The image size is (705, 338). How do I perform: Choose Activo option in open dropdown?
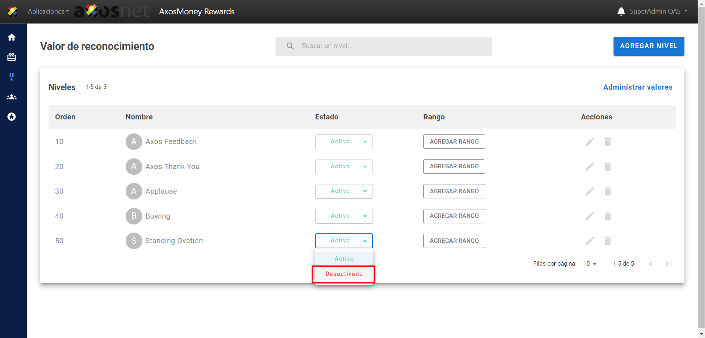point(344,259)
